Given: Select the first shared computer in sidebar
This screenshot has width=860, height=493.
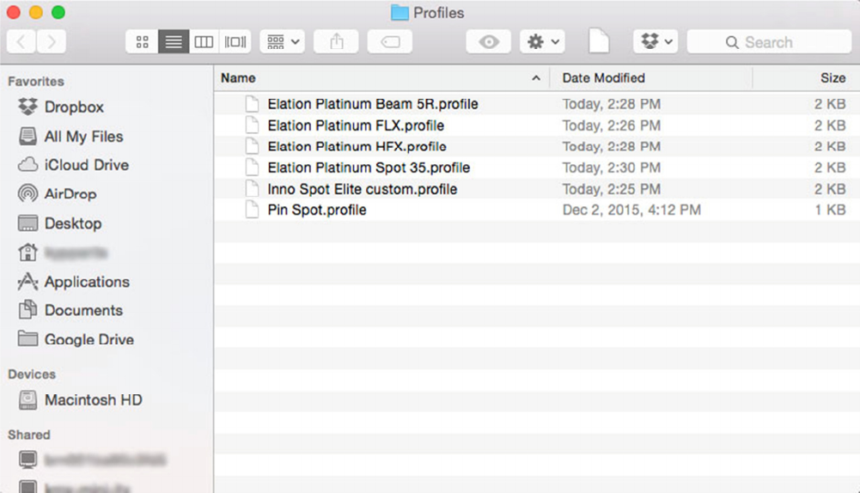Looking at the screenshot, I should point(92,460).
